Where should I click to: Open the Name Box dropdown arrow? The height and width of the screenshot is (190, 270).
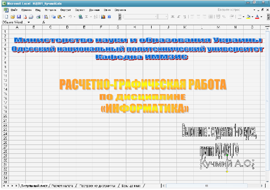[29, 22]
